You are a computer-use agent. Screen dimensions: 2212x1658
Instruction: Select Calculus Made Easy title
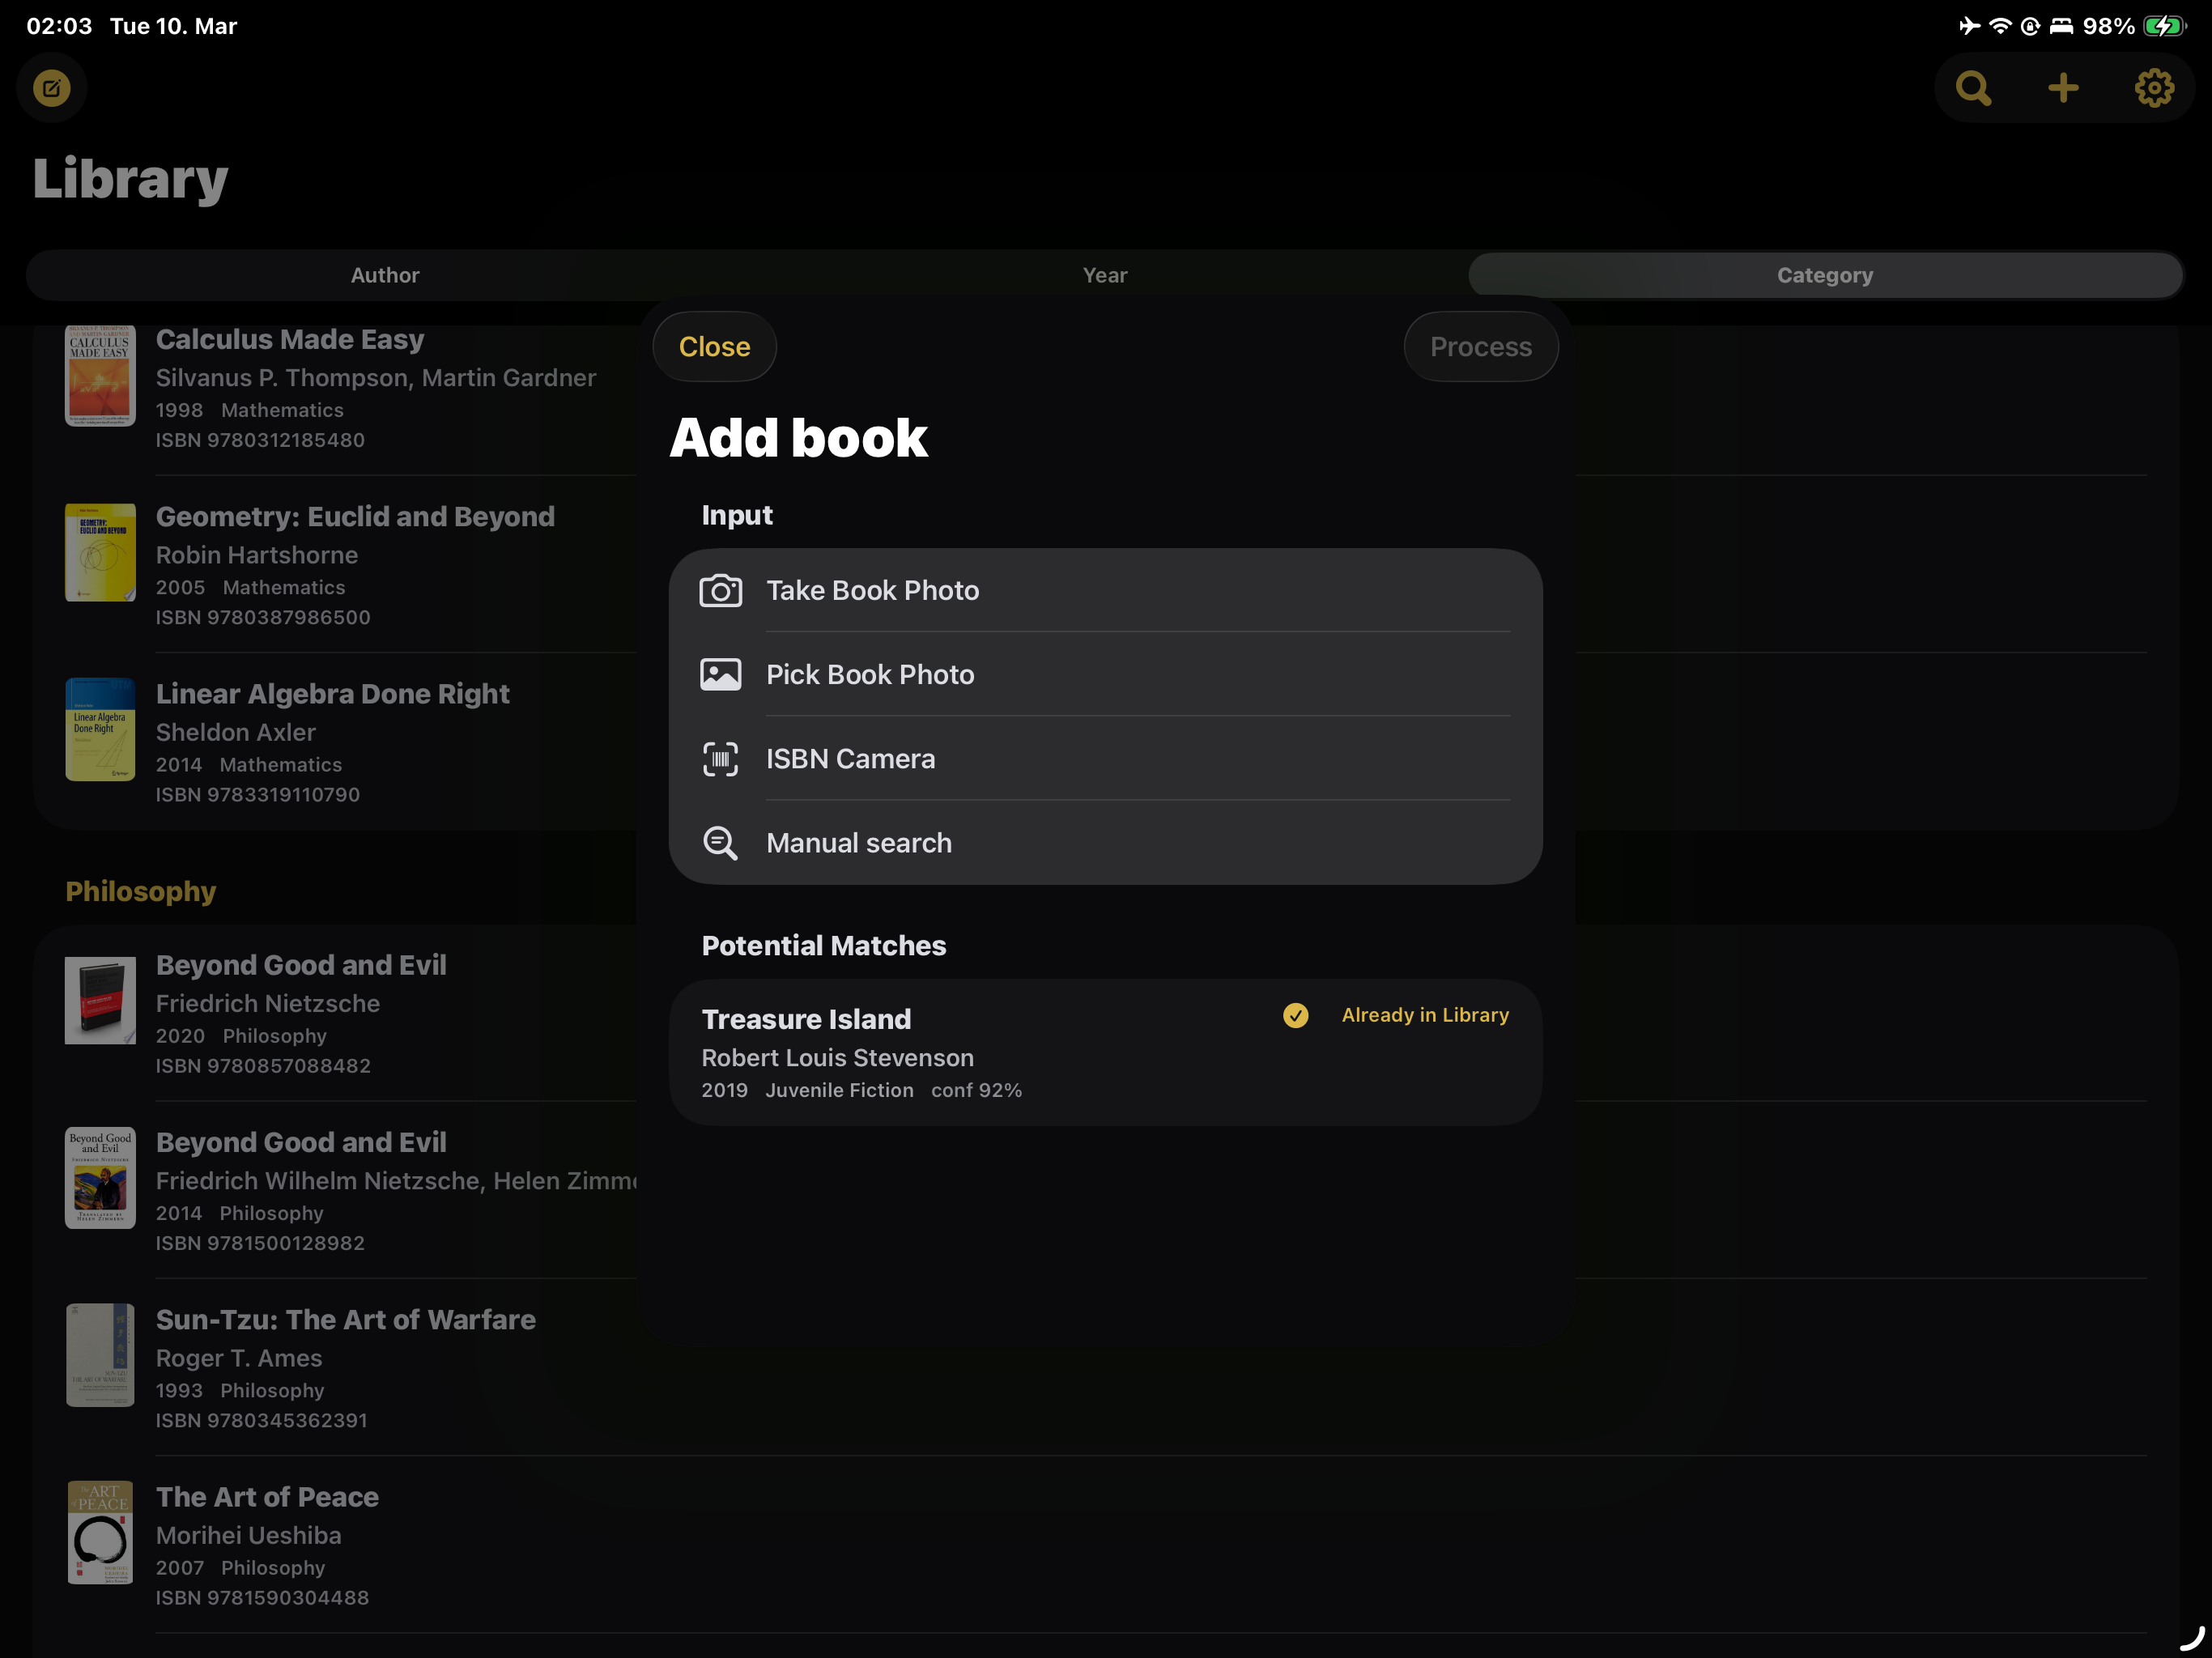tap(290, 339)
